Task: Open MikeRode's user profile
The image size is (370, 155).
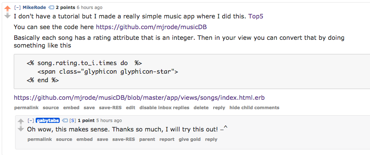Action: point(34,8)
